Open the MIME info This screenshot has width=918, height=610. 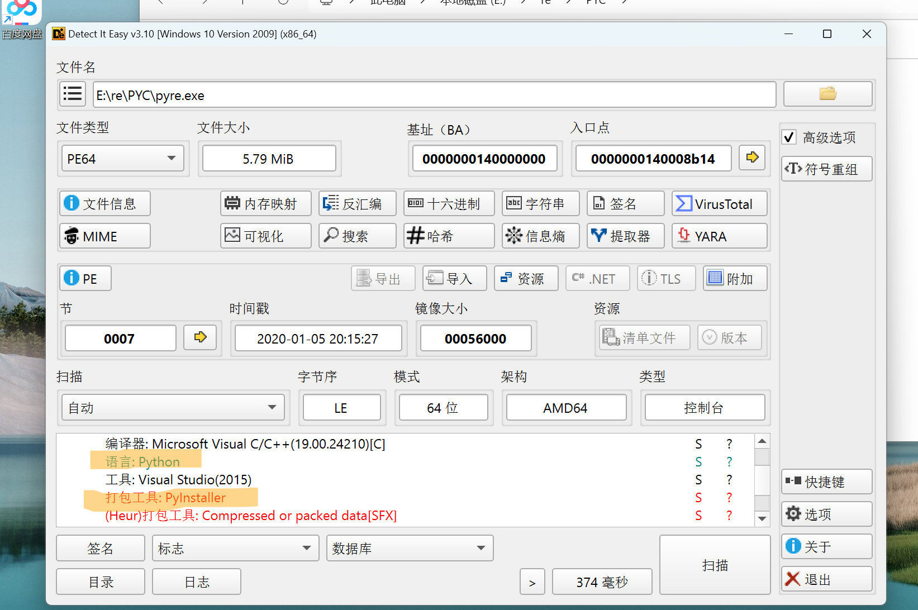click(x=105, y=236)
